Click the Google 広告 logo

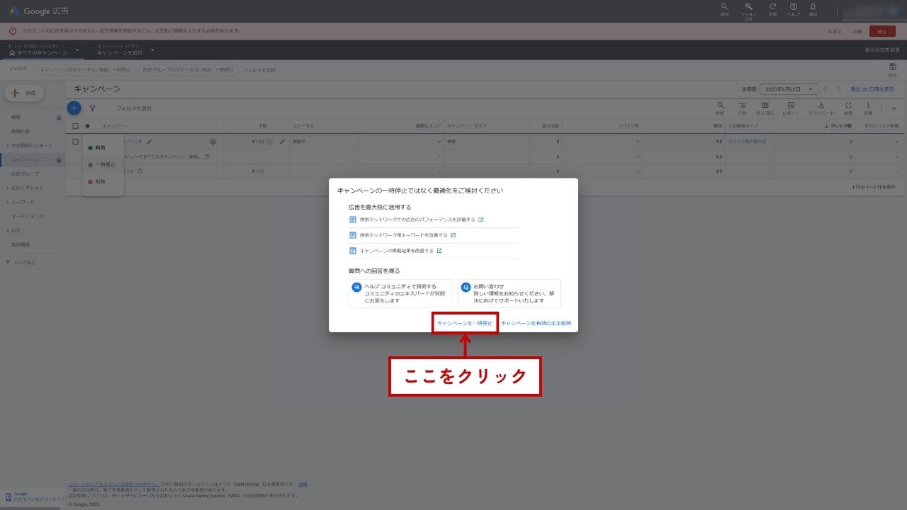(x=38, y=11)
